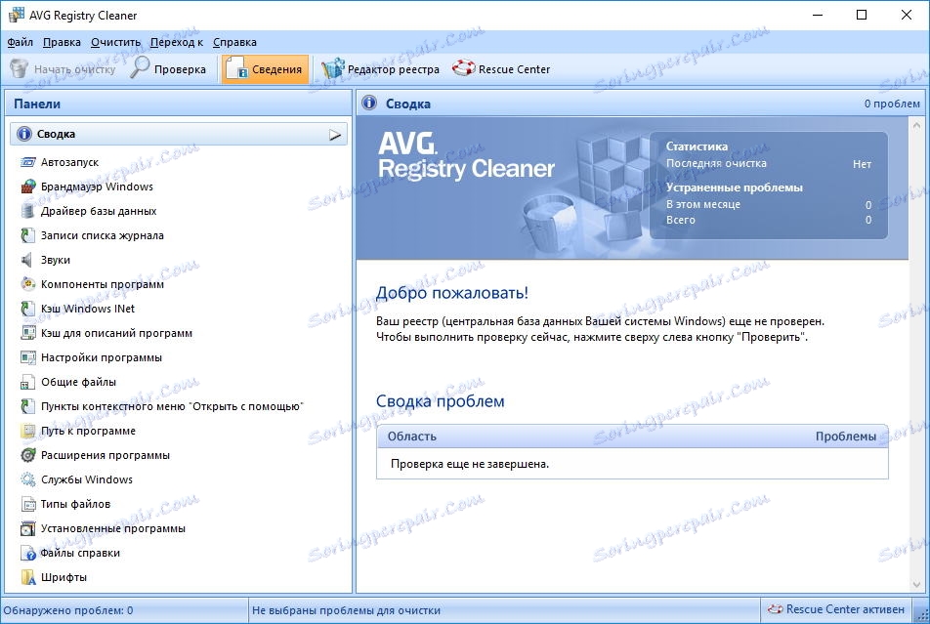Select the Брандмауэр Windows category icon
930x624 pixels.
tap(23, 186)
